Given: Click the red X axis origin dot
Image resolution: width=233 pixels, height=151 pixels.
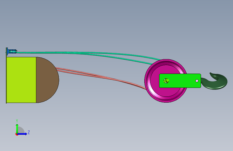Looking at the screenshot, I should [x=17, y=134].
